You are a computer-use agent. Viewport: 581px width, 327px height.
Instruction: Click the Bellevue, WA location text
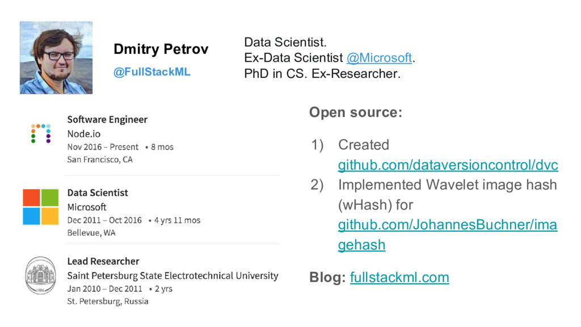pos(91,233)
